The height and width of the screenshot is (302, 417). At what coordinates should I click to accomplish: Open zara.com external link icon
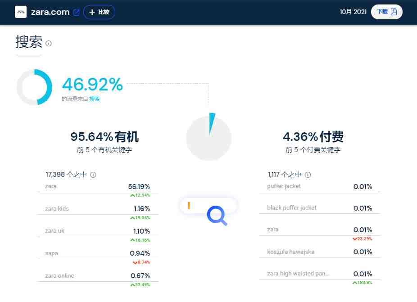coord(76,12)
